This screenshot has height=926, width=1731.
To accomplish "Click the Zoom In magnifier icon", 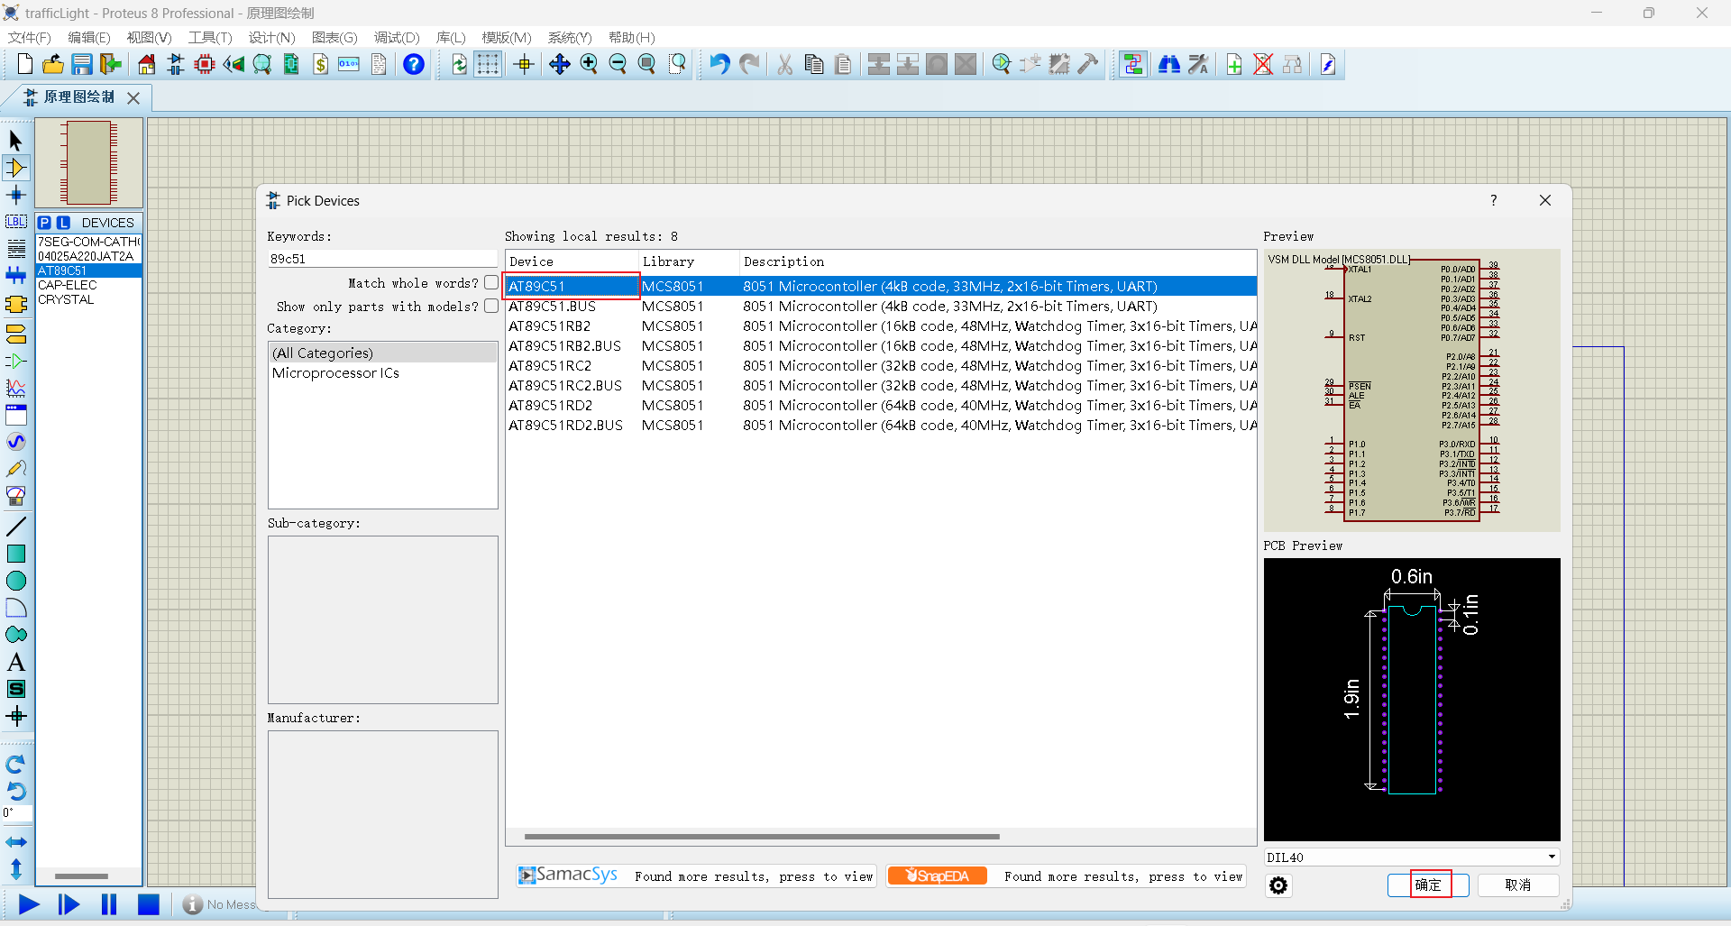I will coord(589,64).
